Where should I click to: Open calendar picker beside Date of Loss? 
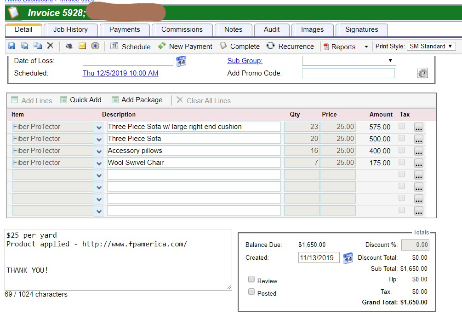point(181,61)
